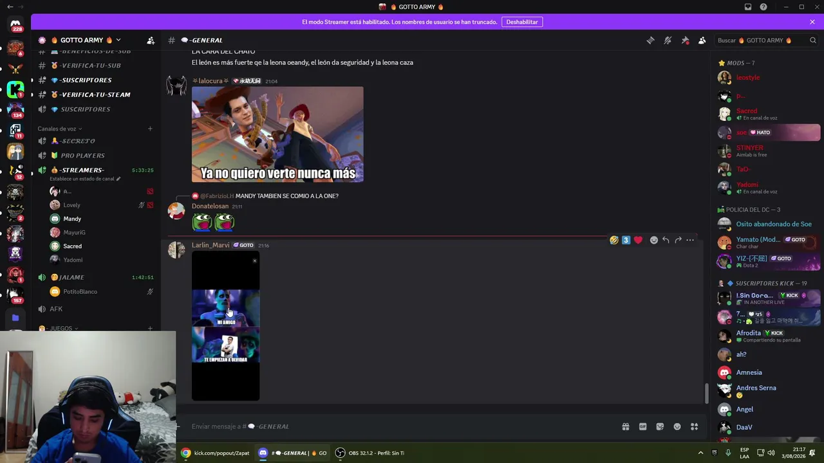Open the taskbar volume control

770,453
